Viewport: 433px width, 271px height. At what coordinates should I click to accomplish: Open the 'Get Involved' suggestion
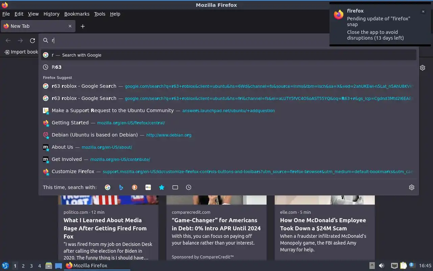tap(229, 159)
